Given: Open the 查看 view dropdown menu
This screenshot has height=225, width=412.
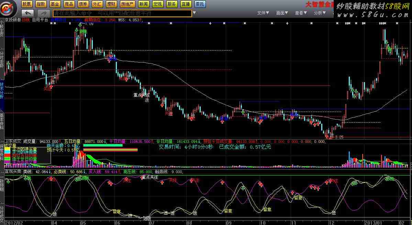Looking at the screenshot, I should tap(301, 13).
